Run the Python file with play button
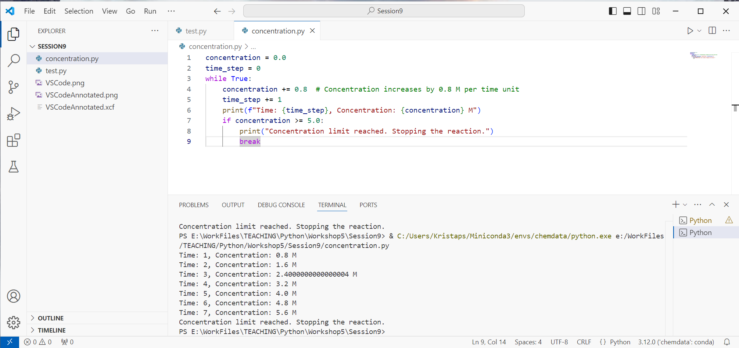The height and width of the screenshot is (348, 739). point(690,31)
